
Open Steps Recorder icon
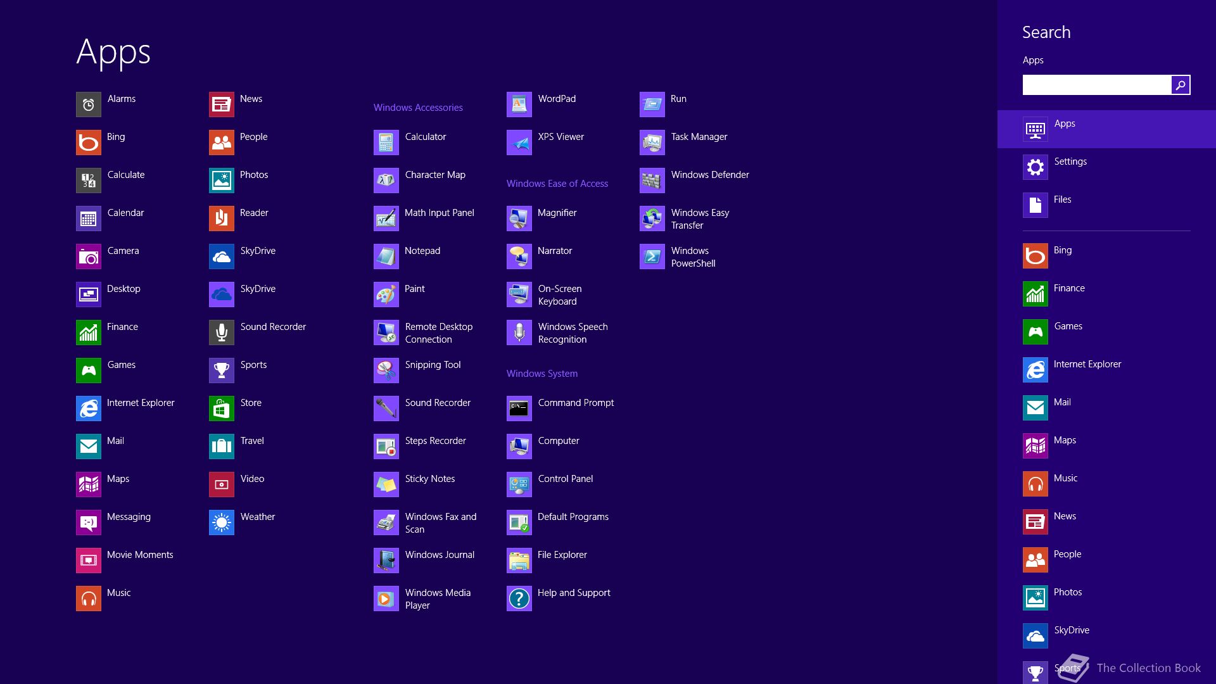click(386, 446)
